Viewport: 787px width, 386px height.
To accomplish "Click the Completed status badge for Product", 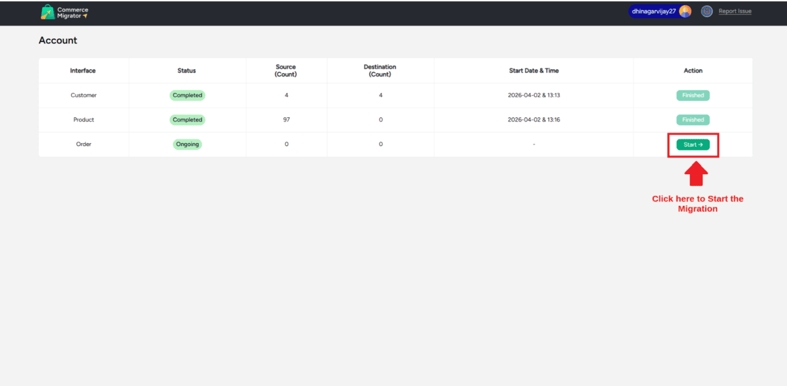I will coord(187,120).
